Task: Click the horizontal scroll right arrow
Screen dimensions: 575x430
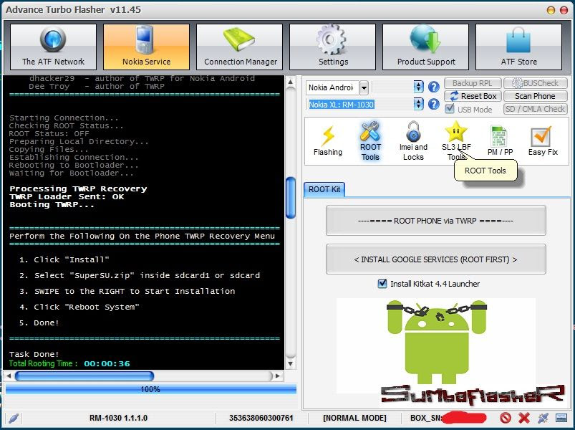Action: 278,376
